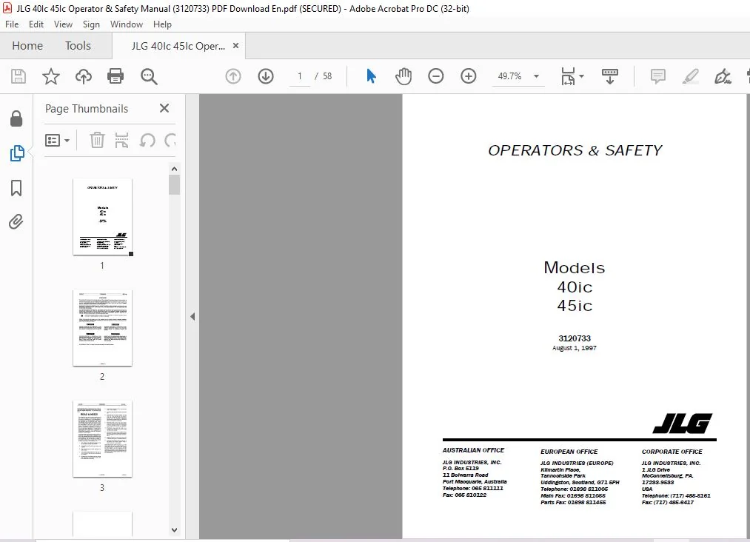Viewport: 750px width, 542px height.
Task: Zoom in with the plus icon
Action: [x=468, y=76]
